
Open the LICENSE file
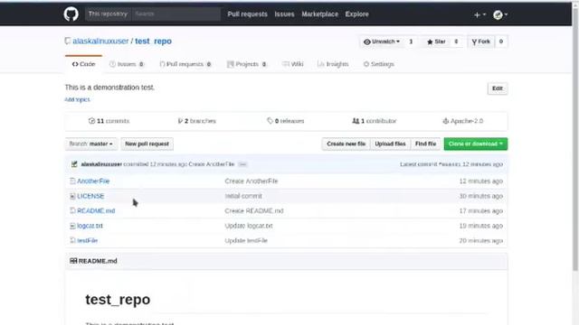[x=90, y=196]
